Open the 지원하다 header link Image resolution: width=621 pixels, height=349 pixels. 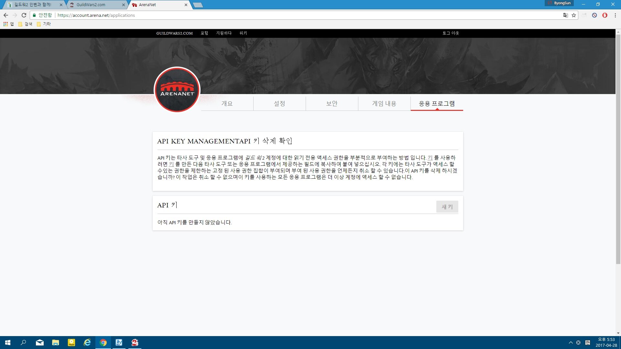pos(224,33)
